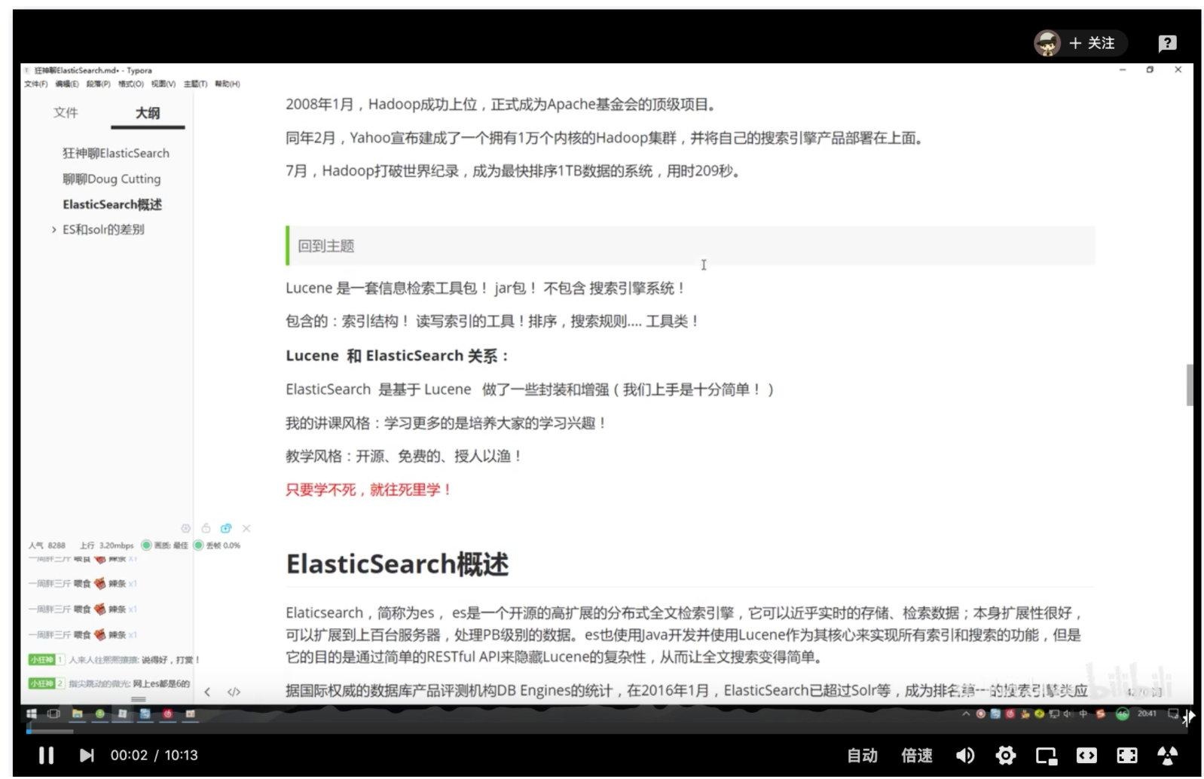
Task: Toggle Typora source code mode
Action: click(234, 692)
